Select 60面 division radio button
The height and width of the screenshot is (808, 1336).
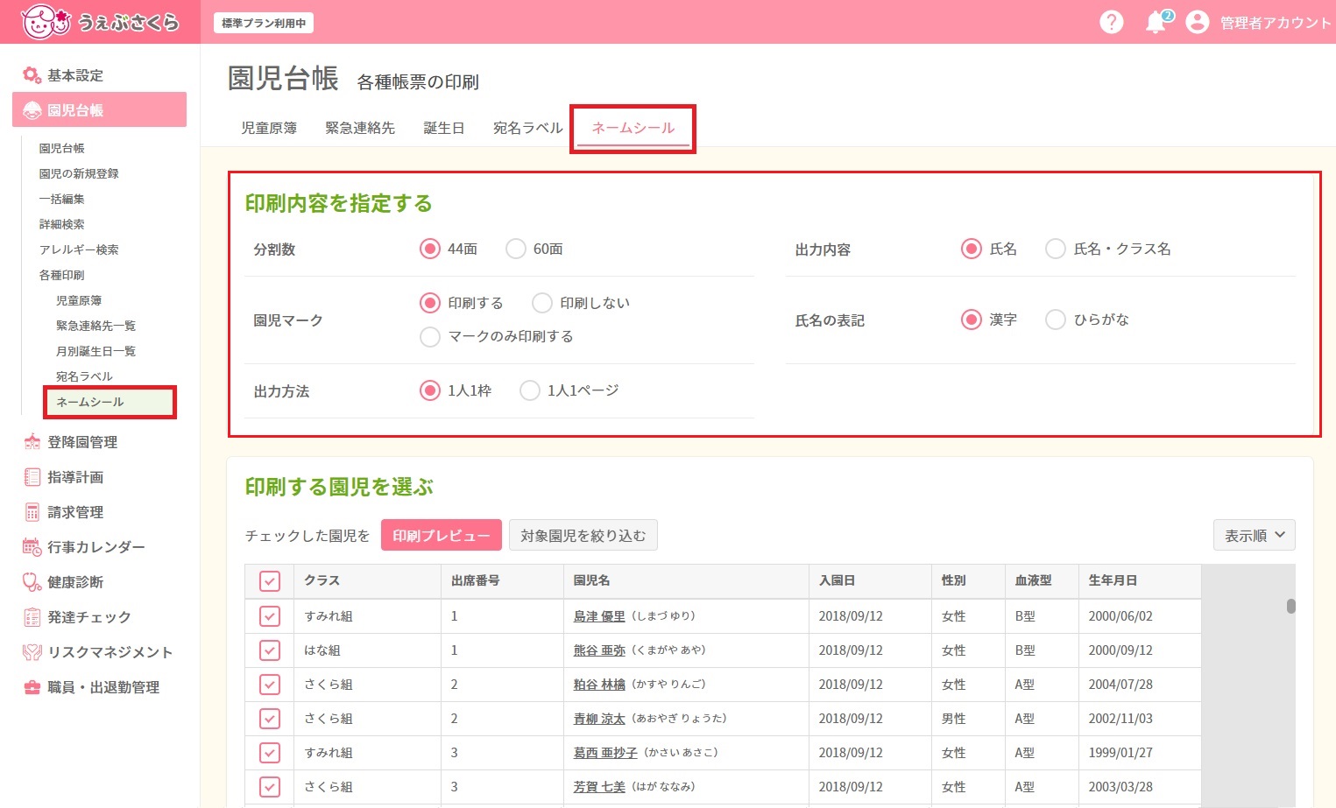[515, 249]
